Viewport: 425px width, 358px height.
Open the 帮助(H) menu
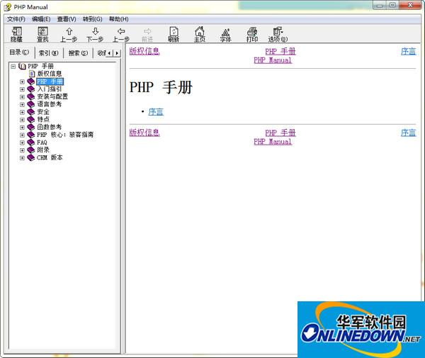(x=119, y=19)
